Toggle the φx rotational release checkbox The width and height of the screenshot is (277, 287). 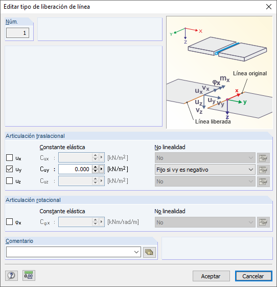tap(10, 221)
